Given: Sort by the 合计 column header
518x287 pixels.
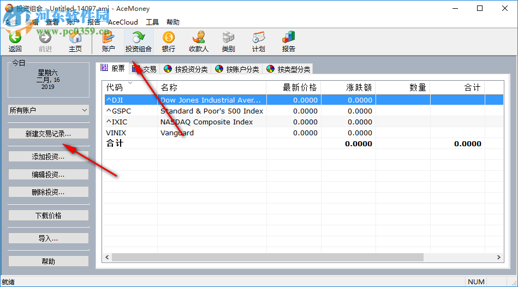Looking at the screenshot, I should 457,87.
